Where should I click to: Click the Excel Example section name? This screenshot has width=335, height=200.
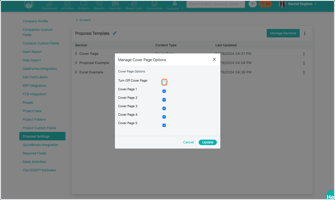pyautogui.click(x=91, y=72)
